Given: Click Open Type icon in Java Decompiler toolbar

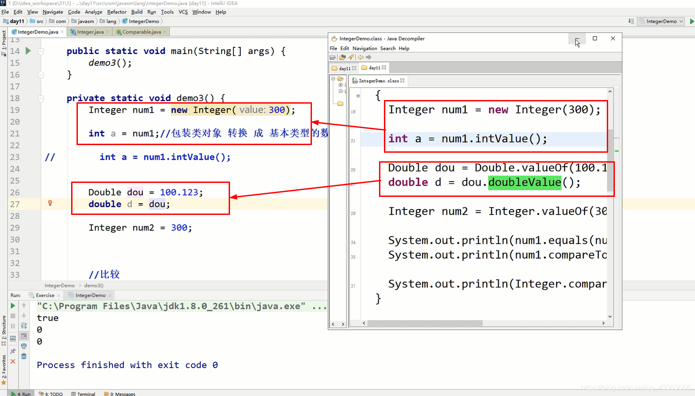Looking at the screenshot, I should [x=343, y=57].
